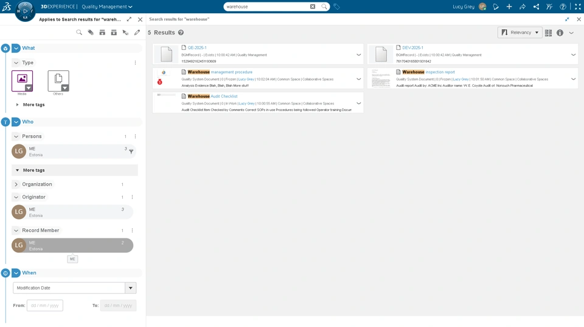Screen dimensions: 584x327
Task: Search tags with the tag panel magnifier
Action: (x=79, y=33)
